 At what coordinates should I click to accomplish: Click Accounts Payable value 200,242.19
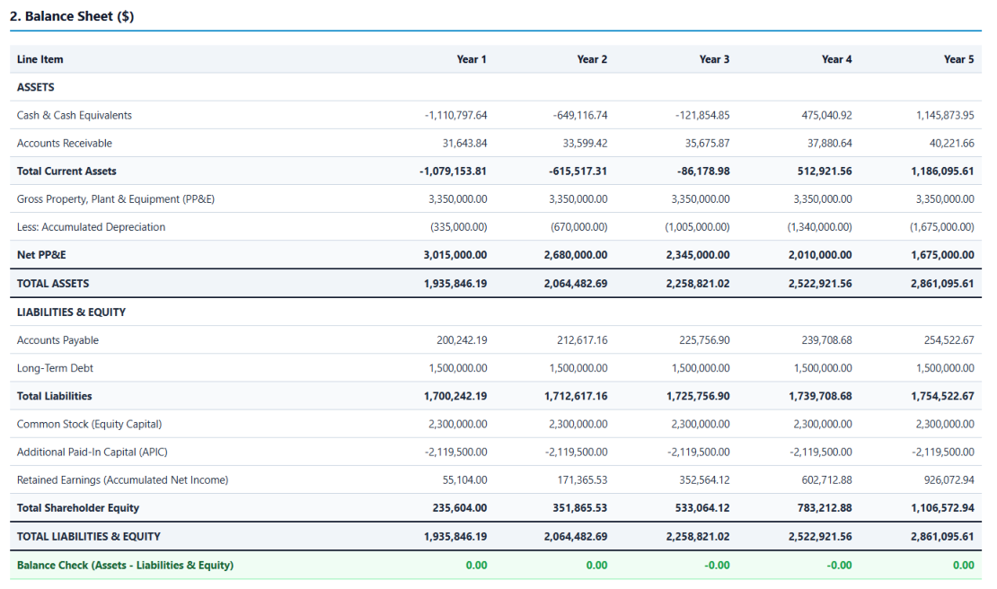click(x=462, y=340)
